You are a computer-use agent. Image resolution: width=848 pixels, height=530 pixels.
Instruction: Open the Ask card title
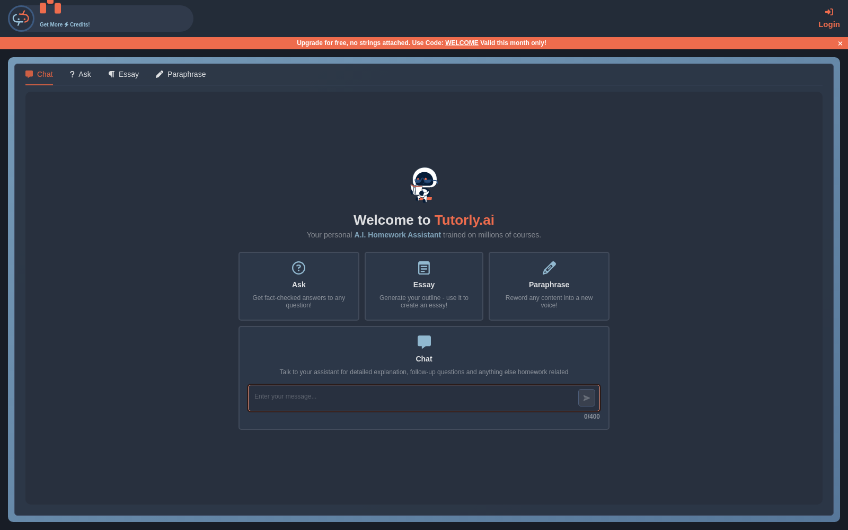(299, 285)
